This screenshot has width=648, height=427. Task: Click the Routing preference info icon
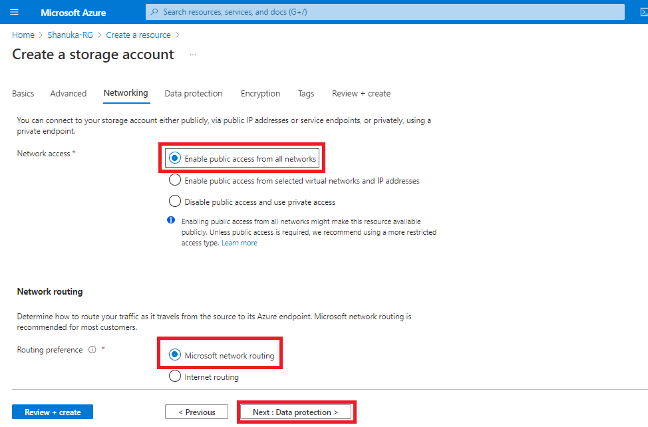[x=92, y=350]
